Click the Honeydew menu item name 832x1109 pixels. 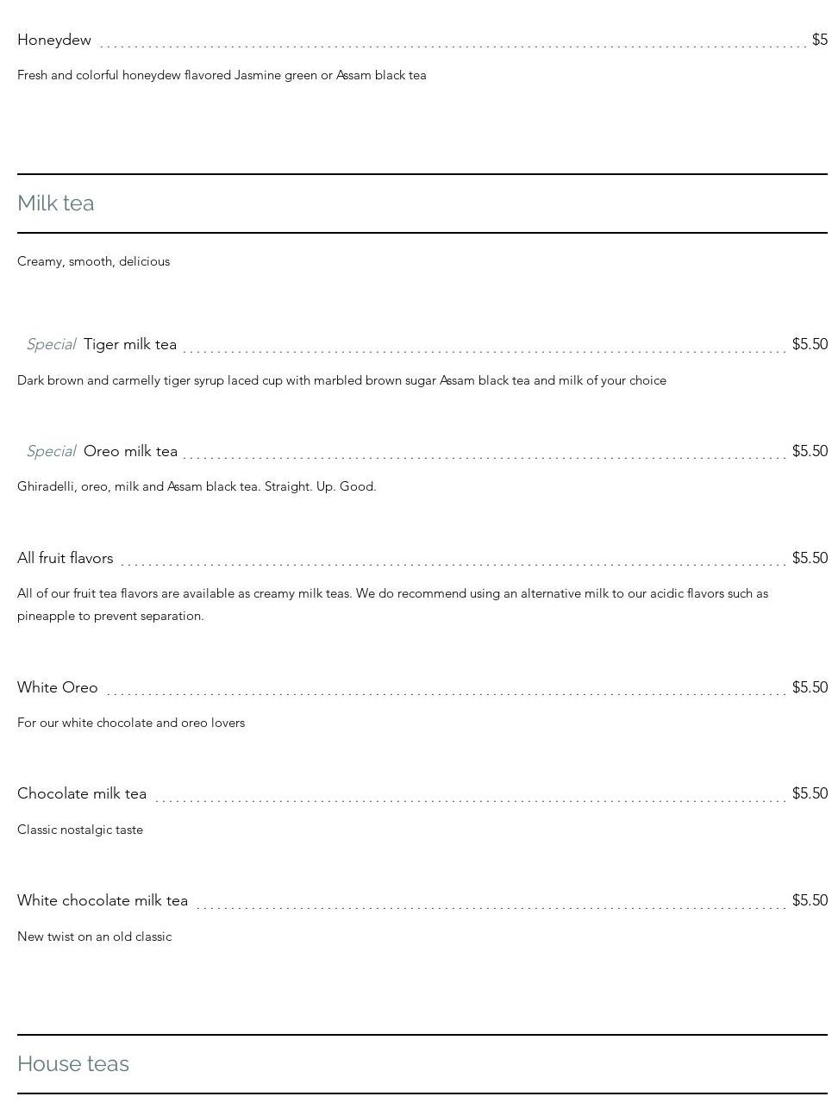[54, 40]
